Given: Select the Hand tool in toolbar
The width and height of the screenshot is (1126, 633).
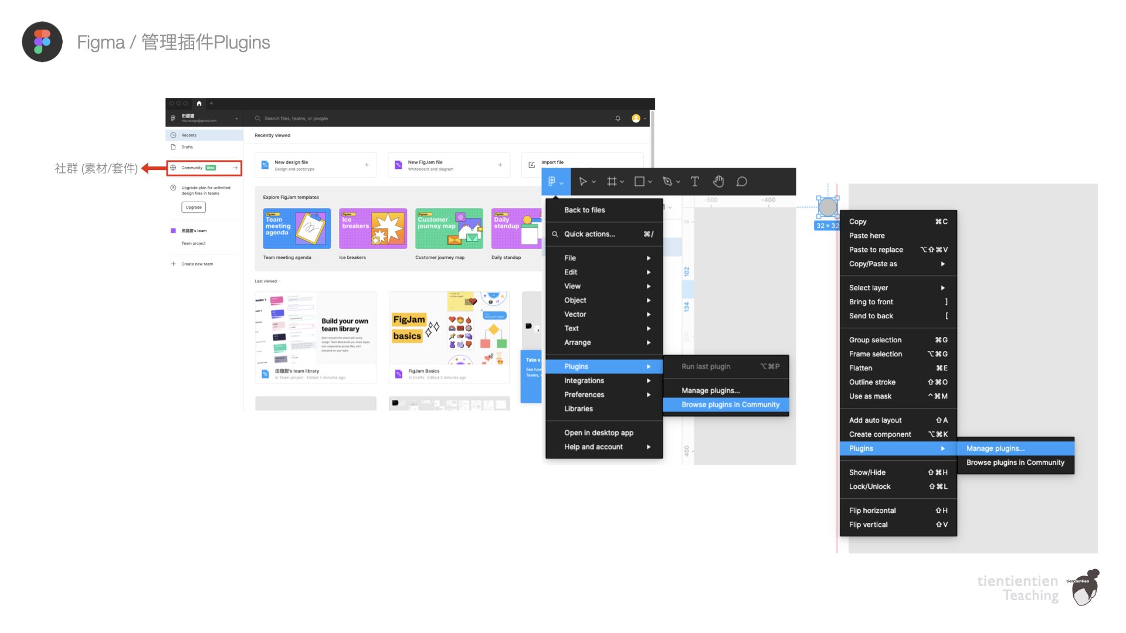Looking at the screenshot, I should 718,181.
